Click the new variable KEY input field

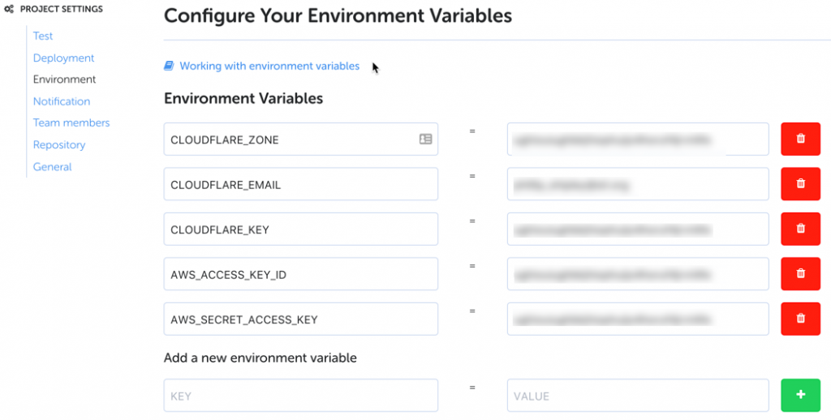pyautogui.click(x=300, y=396)
